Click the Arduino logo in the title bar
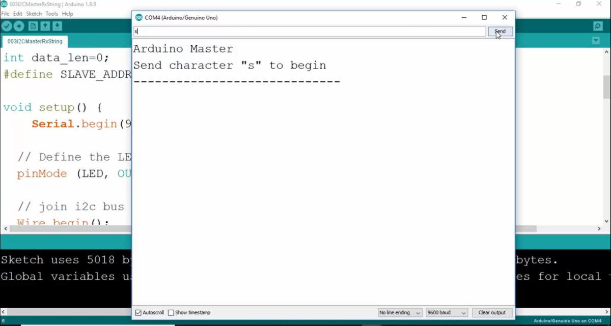The height and width of the screenshot is (326, 611). coord(5,4)
